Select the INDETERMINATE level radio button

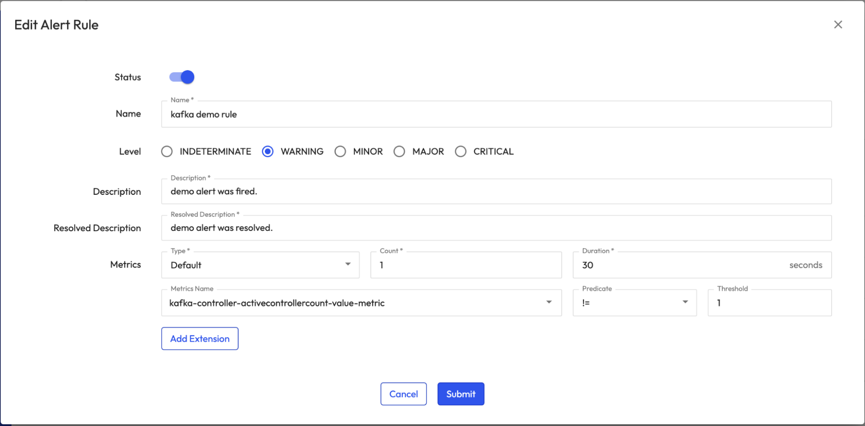point(167,152)
